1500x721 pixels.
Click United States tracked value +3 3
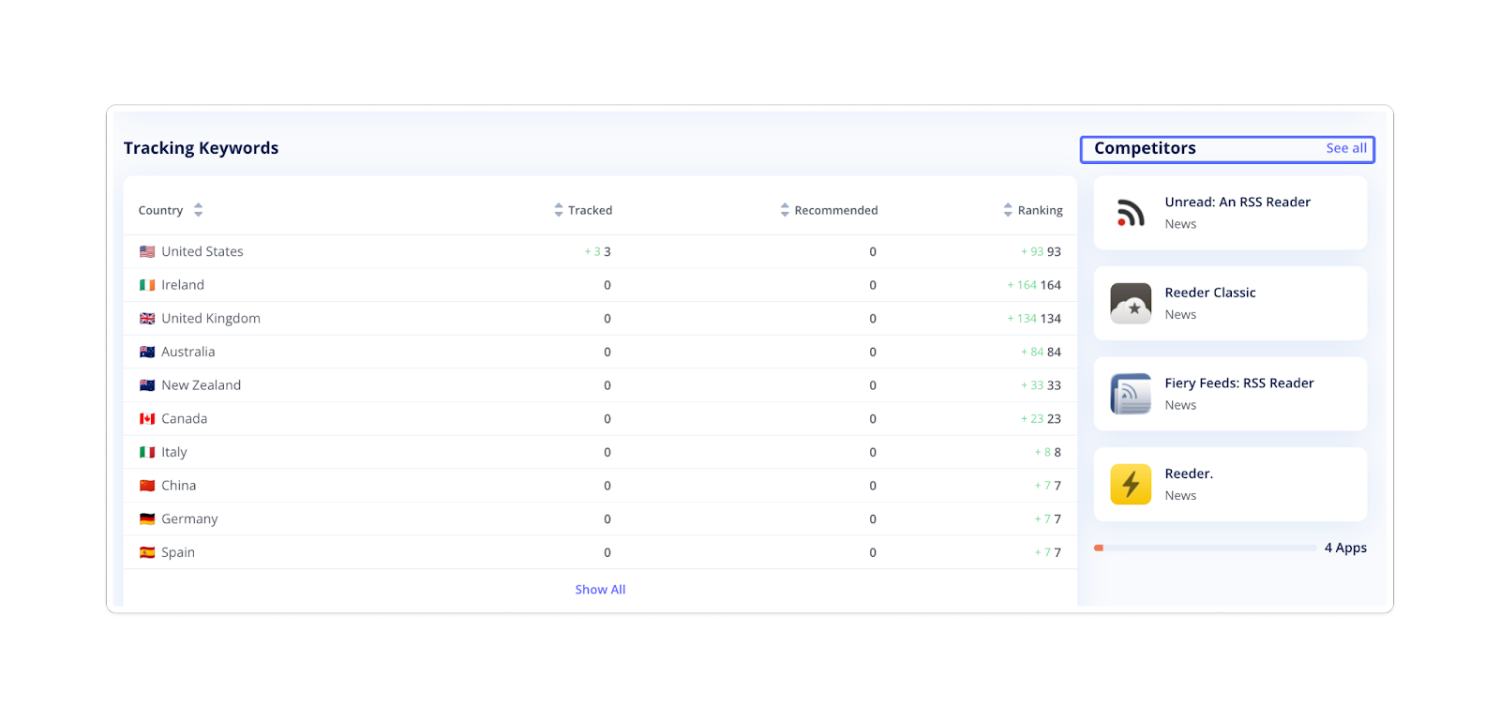(597, 251)
